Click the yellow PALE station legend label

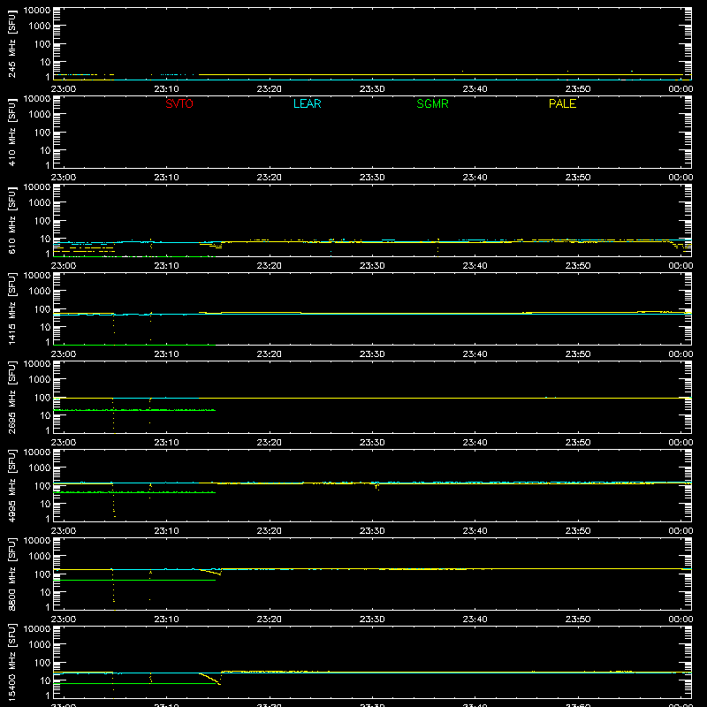(x=562, y=103)
